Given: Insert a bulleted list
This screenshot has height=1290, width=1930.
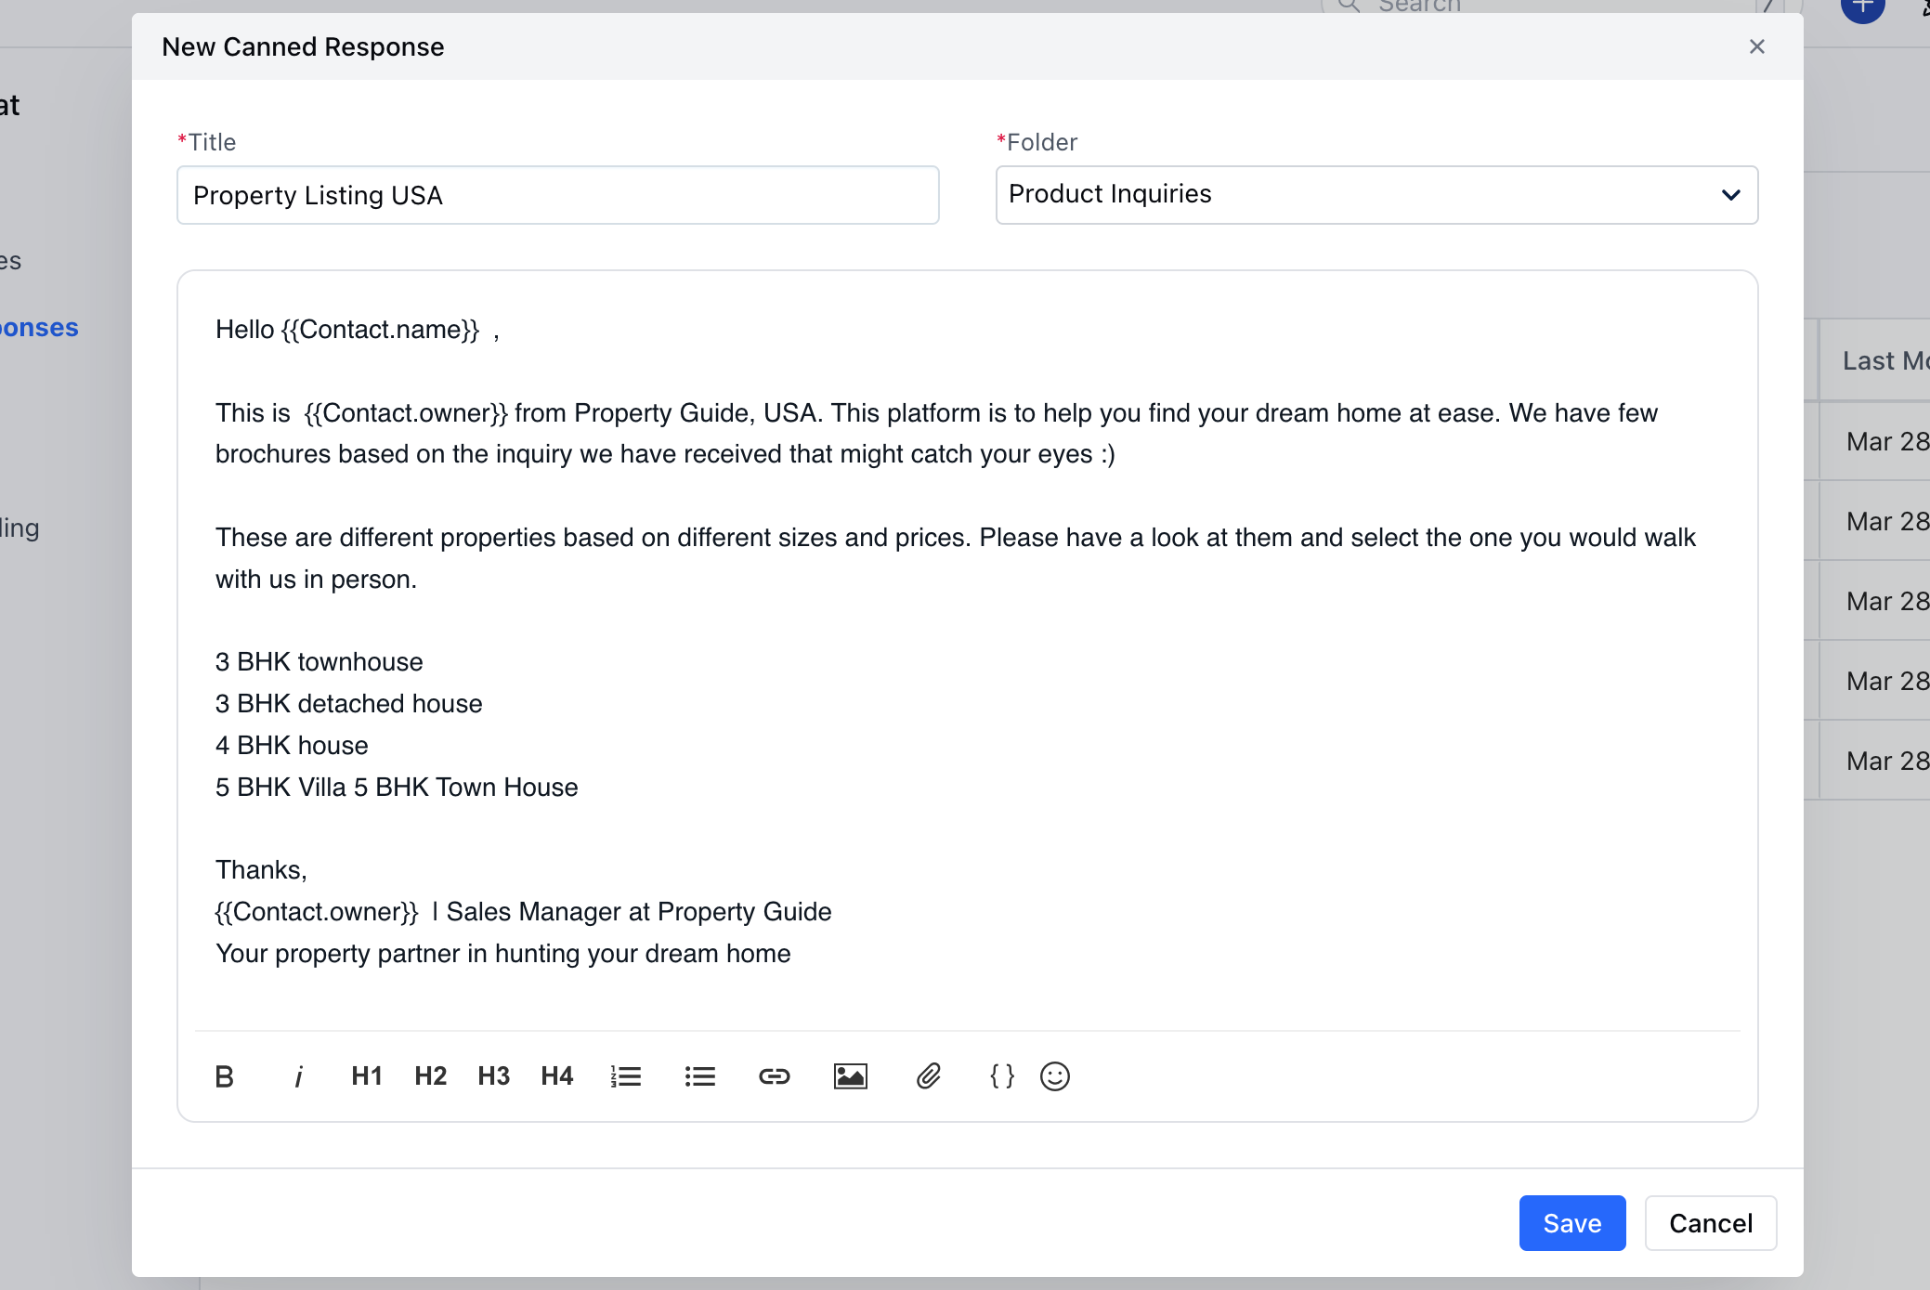Looking at the screenshot, I should (699, 1075).
